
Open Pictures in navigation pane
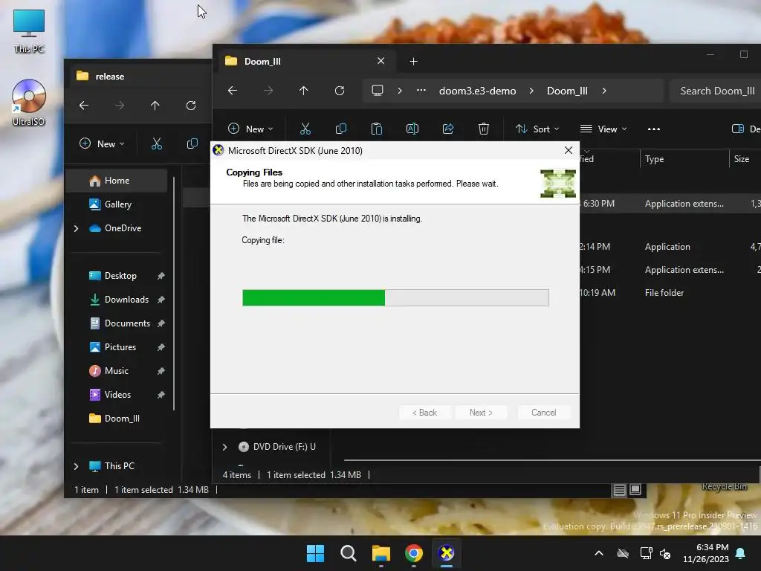[x=117, y=347]
